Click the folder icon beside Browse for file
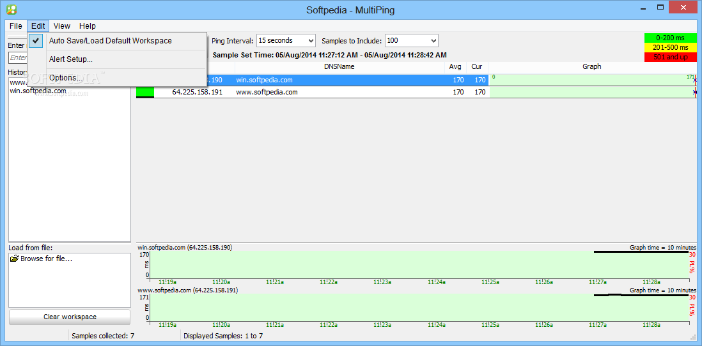The image size is (702, 346). pyautogui.click(x=14, y=259)
